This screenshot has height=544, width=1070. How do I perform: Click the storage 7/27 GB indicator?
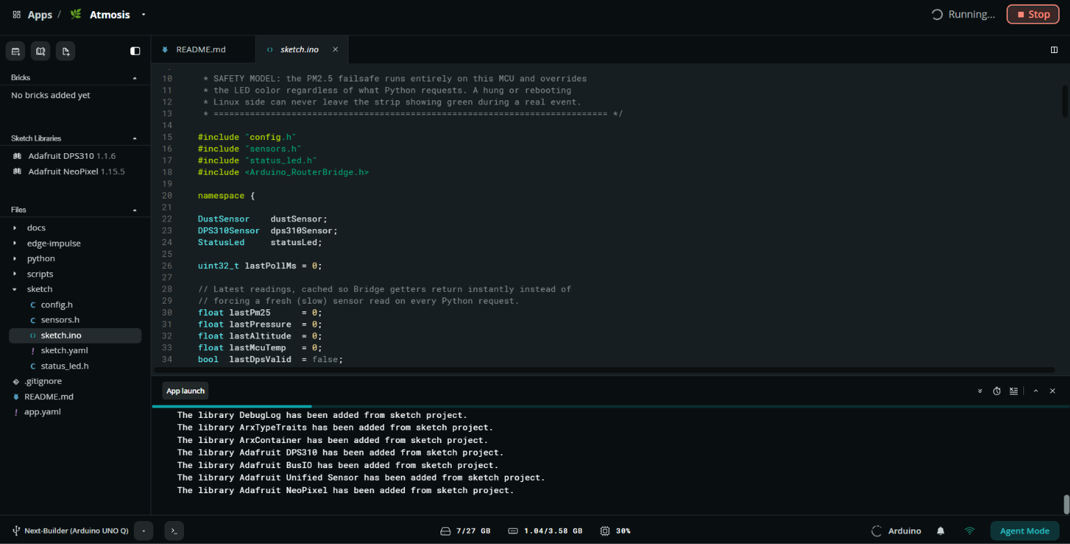point(465,531)
